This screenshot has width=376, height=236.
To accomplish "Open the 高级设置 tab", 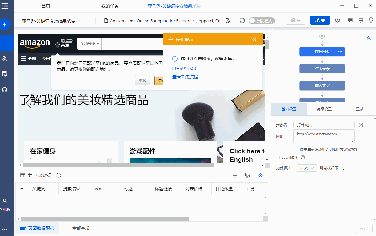I will (324, 109).
